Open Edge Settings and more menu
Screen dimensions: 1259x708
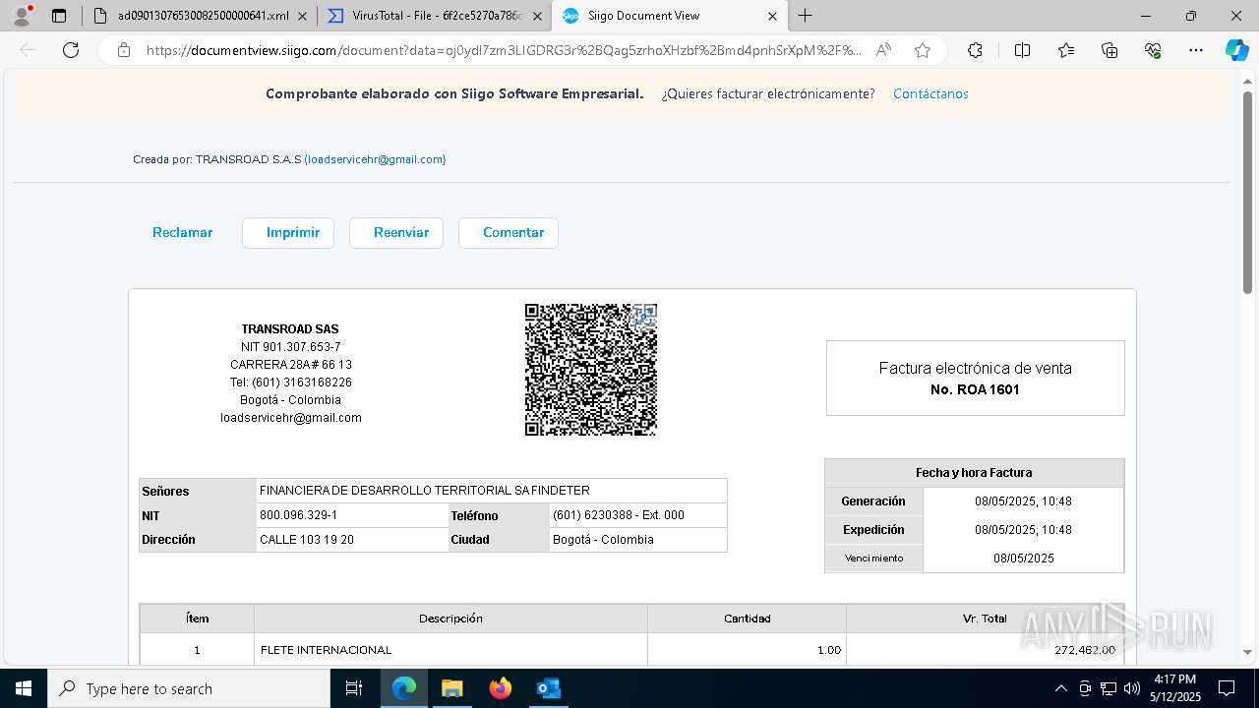(x=1196, y=50)
